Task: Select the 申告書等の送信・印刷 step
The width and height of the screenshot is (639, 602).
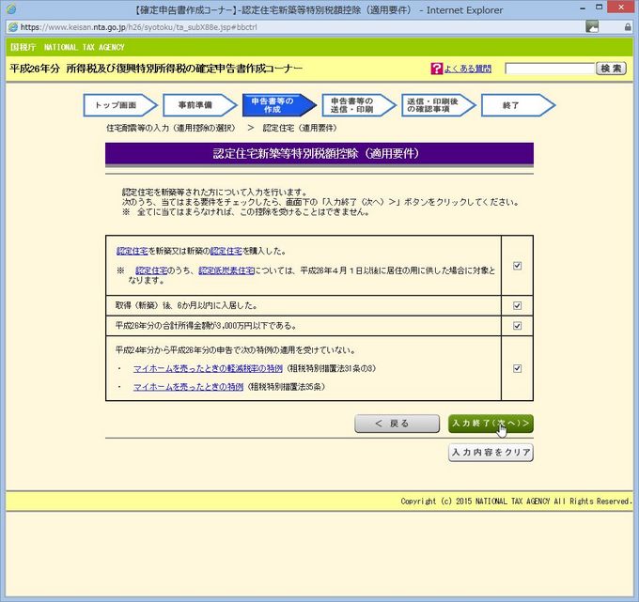Action: point(353,105)
